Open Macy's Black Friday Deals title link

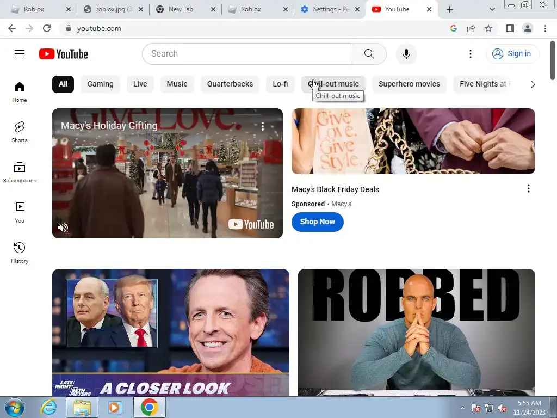tap(335, 189)
